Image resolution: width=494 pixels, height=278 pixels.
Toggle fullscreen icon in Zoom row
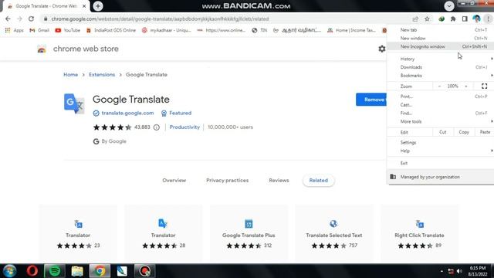click(x=484, y=86)
